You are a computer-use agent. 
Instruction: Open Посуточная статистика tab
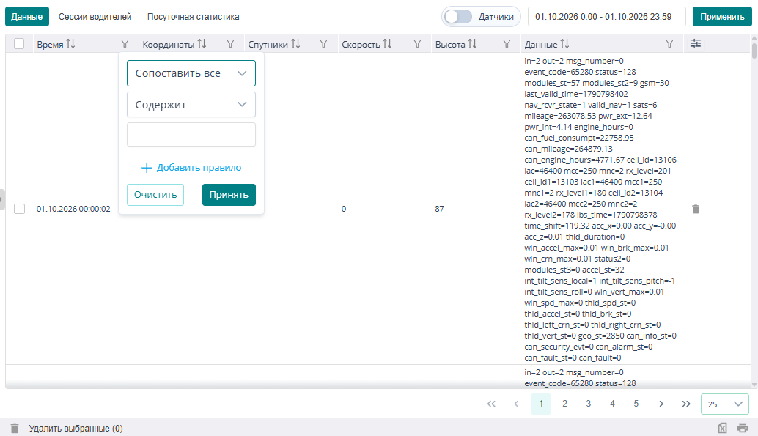tap(194, 17)
